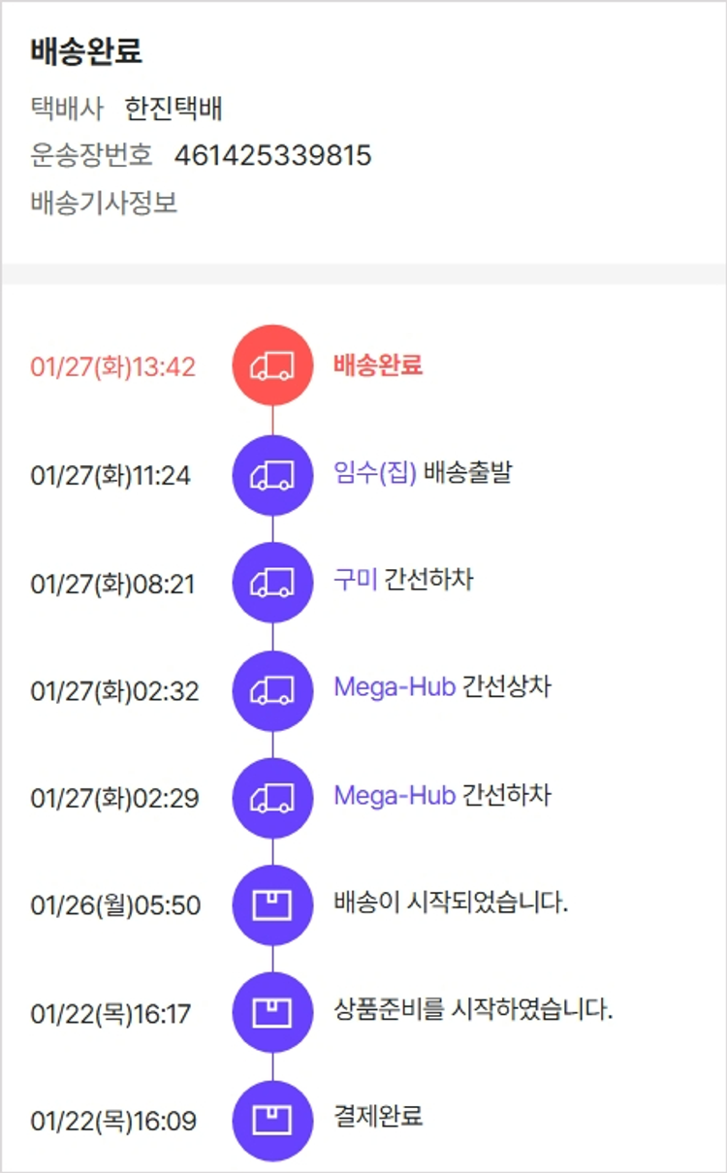Click the truck icon for Mega-Hub 간선하차
This screenshot has height=1173, width=727.
(272, 798)
